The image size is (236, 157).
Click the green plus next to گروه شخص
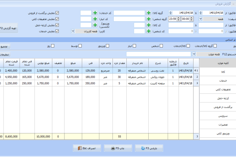149,19
